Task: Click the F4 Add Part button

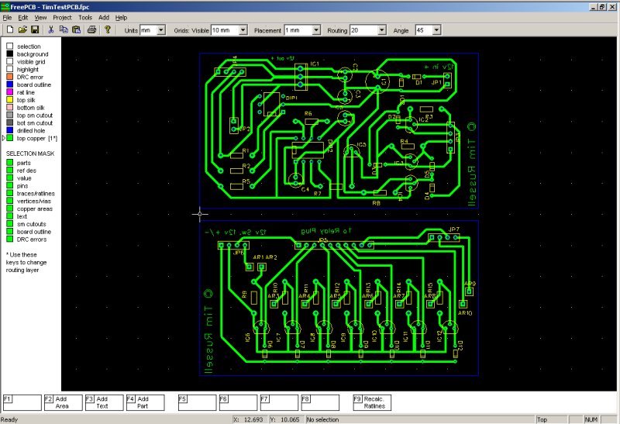Action: pos(146,402)
